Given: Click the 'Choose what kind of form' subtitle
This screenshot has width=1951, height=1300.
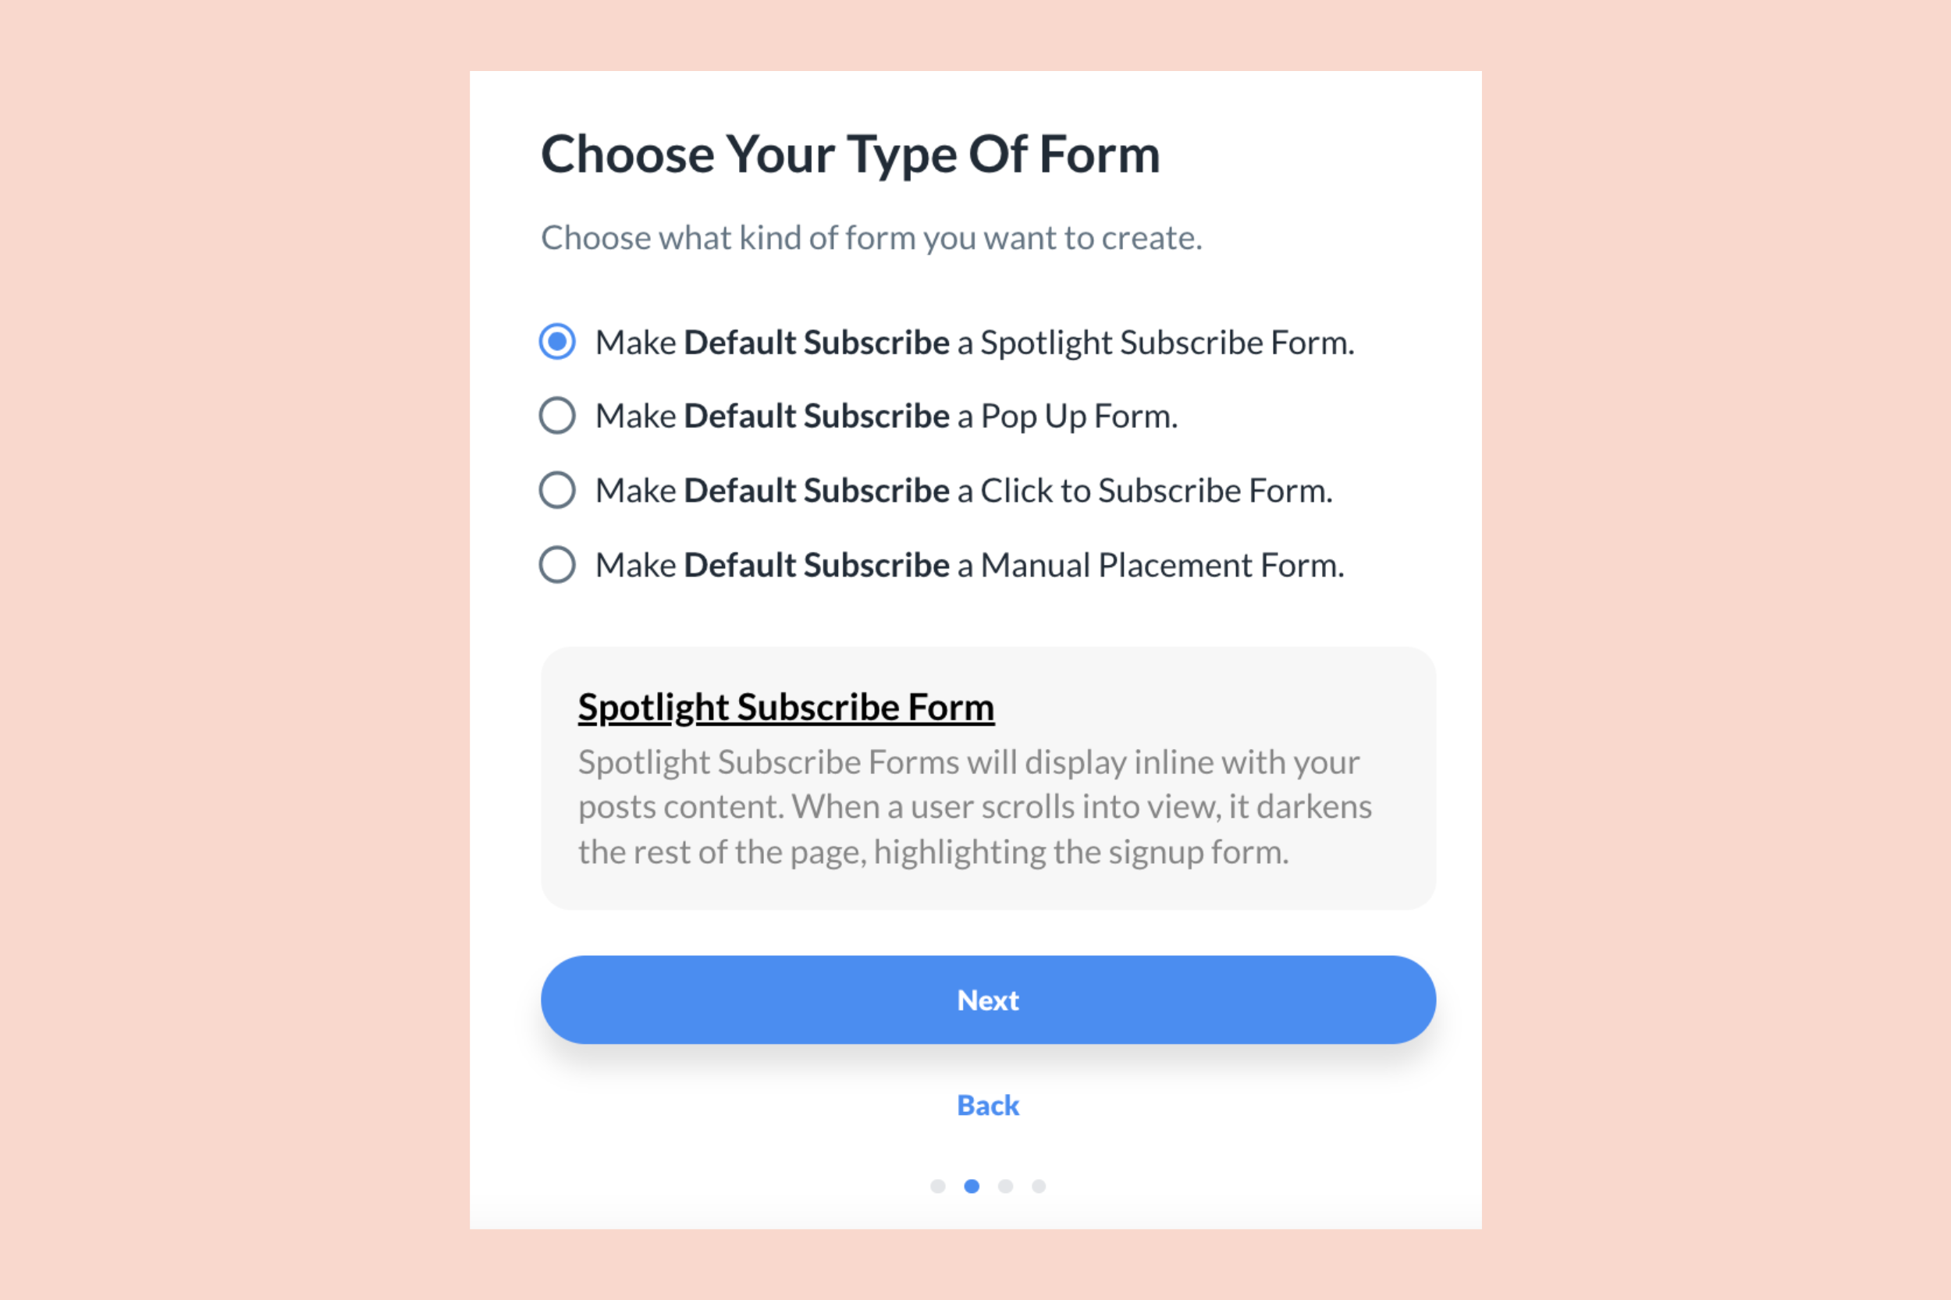Looking at the screenshot, I should 872,238.
